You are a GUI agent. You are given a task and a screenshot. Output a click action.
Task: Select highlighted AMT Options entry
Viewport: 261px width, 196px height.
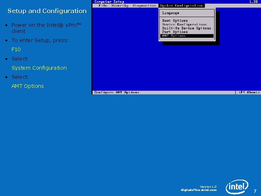(187, 36)
